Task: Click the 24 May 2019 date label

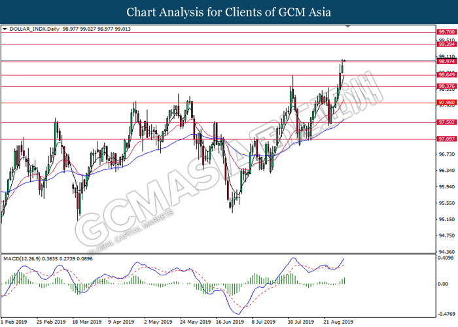Action: (x=195, y=322)
